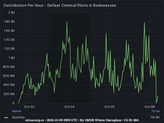Click the Oct 02 x-axis label
This screenshot has height=123, width=164.
click(x=29, y=107)
